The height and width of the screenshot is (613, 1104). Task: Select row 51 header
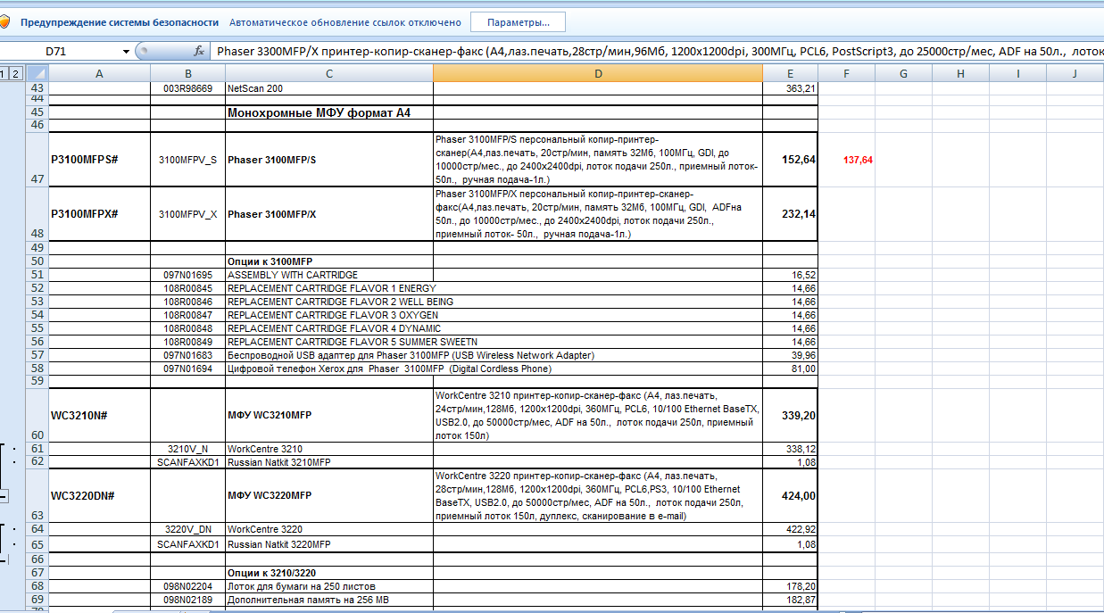coord(37,275)
